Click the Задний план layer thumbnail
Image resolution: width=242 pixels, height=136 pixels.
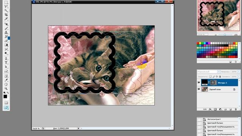coord(205,89)
